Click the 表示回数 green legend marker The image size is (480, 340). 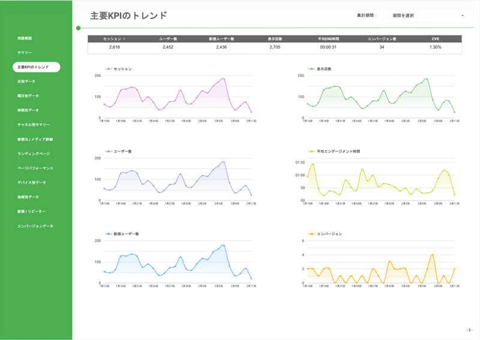[311, 69]
